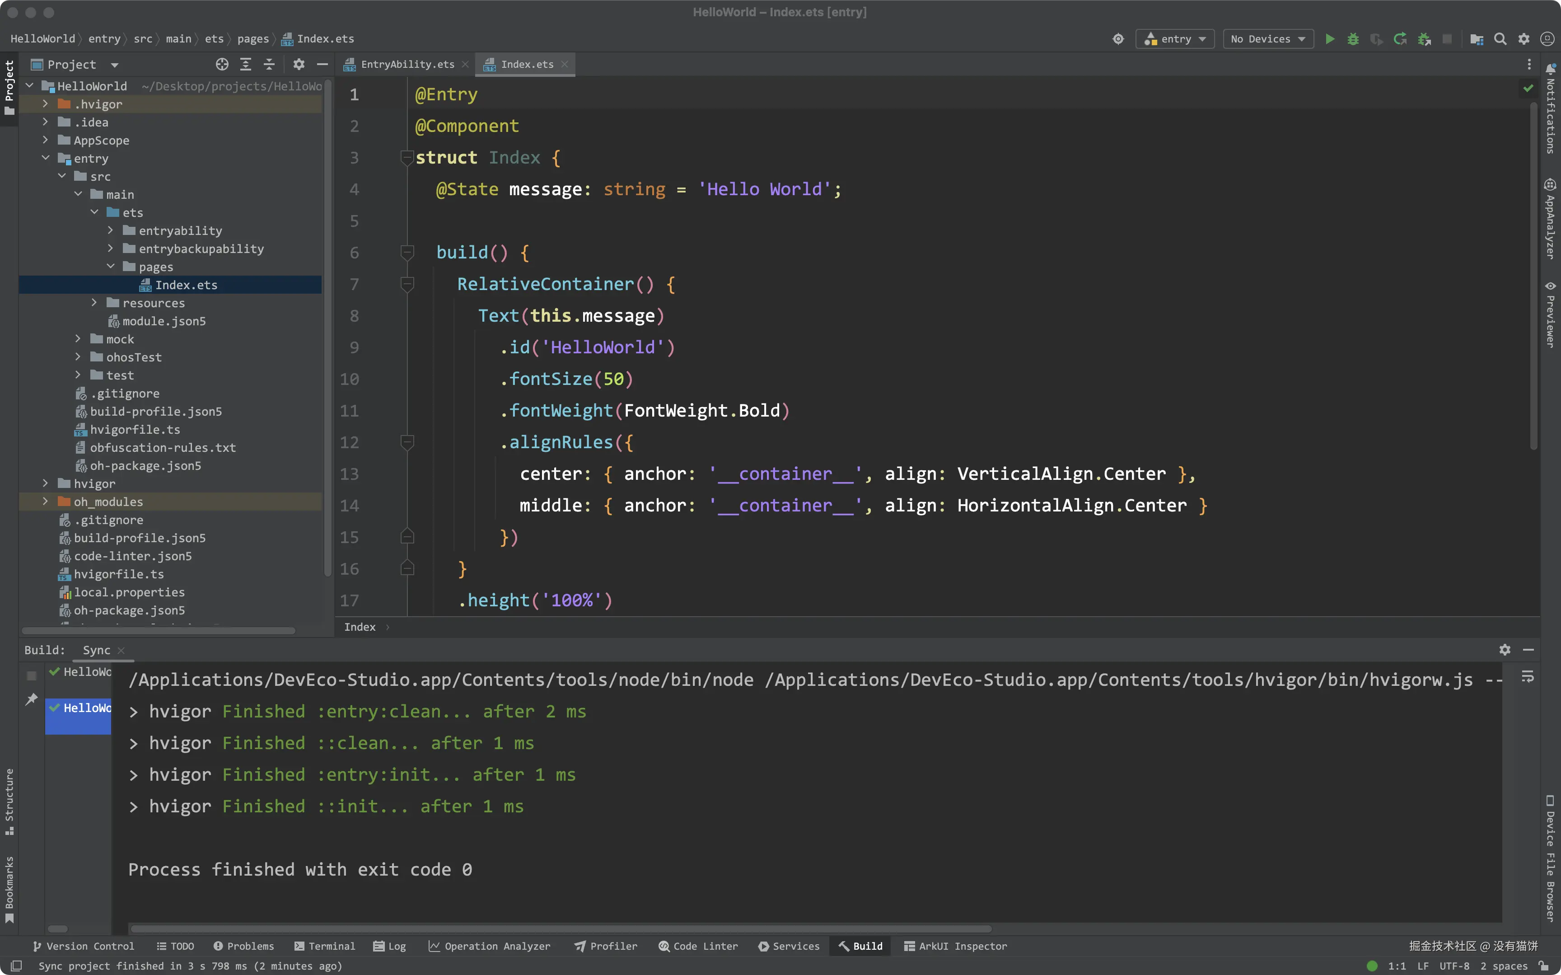Close the EntryAbility.ets editor tab
The image size is (1561, 975).
[x=465, y=65]
